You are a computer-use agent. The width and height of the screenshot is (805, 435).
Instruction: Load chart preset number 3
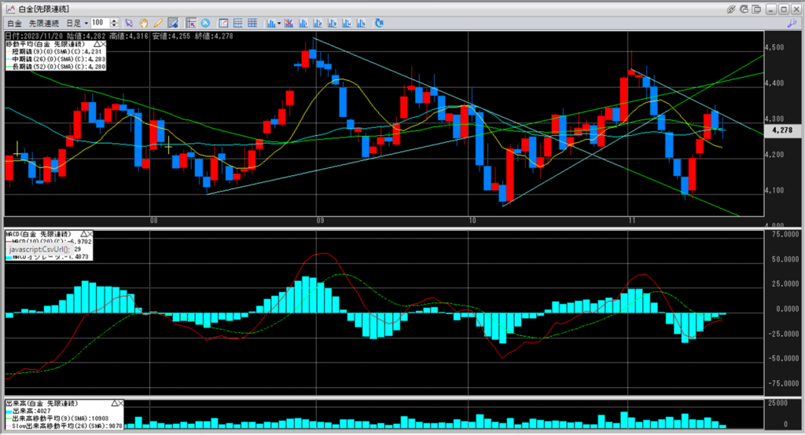[332, 23]
